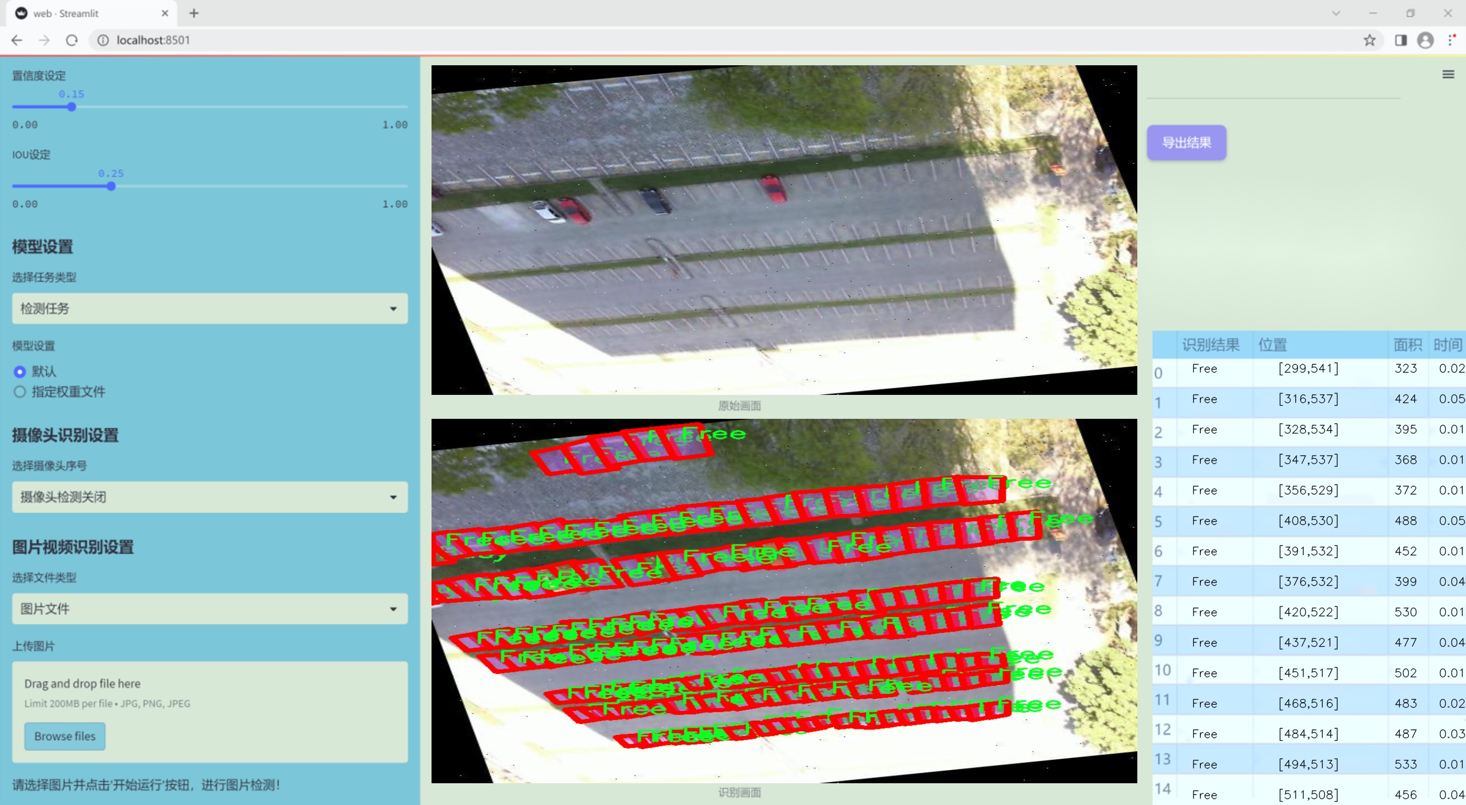
Task: Reload the page in the browser
Action: click(72, 40)
